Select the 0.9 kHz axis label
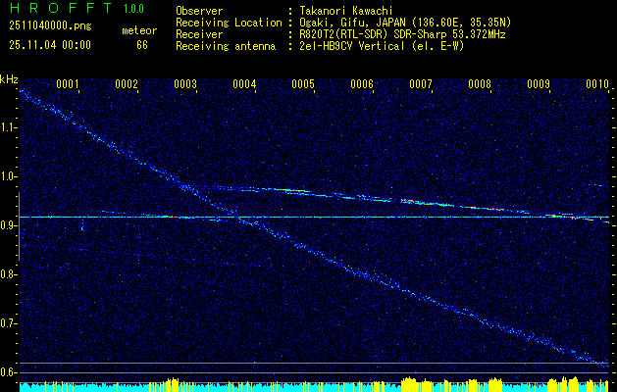Screen dimensions: 617x392 pos(7,225)
